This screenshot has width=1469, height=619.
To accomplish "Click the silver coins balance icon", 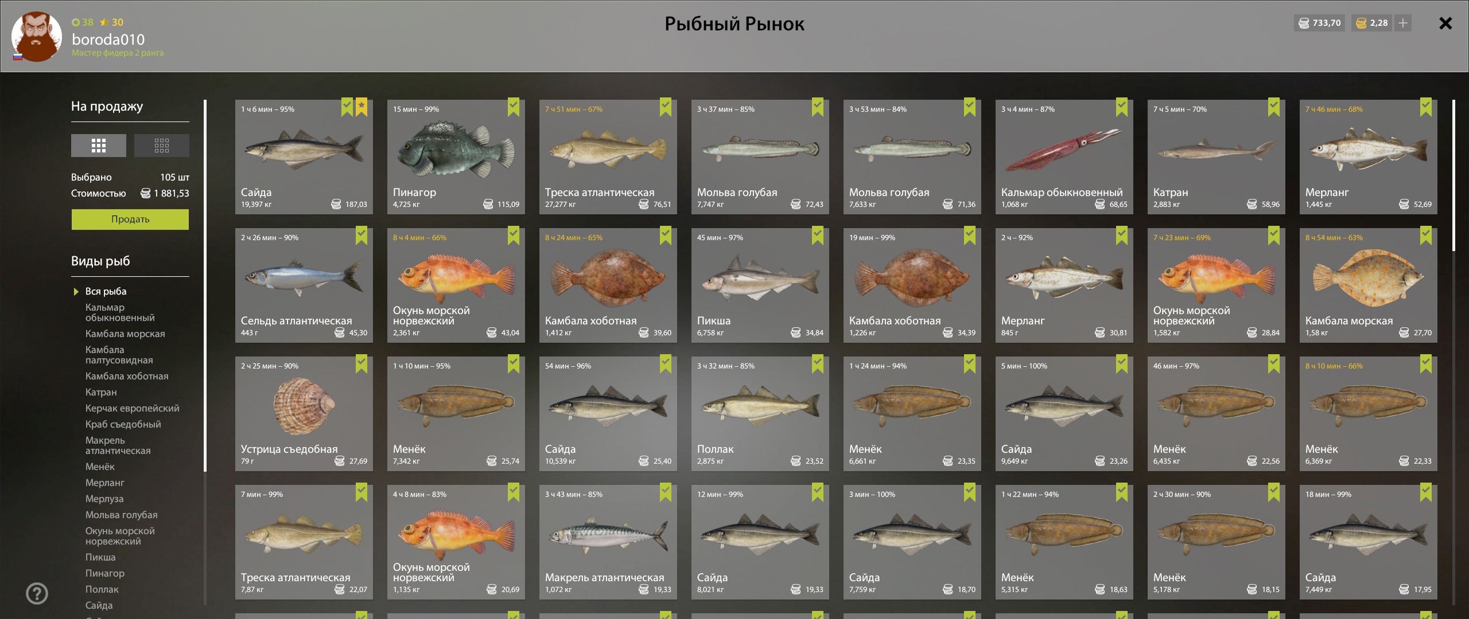I will click(x=1304, y=23).
